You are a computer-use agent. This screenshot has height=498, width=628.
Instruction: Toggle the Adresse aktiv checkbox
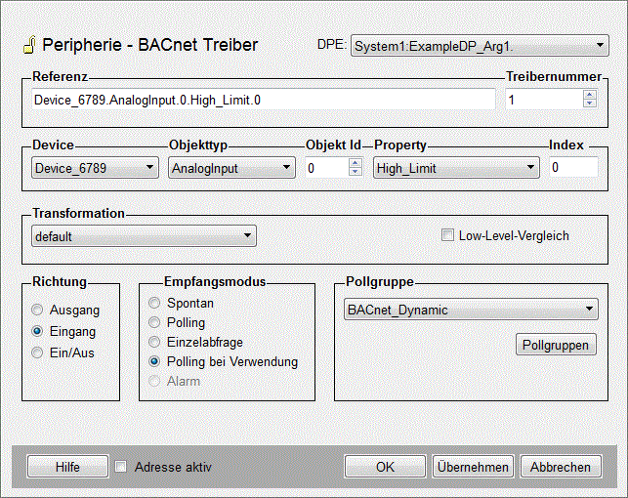coord(121,467)
